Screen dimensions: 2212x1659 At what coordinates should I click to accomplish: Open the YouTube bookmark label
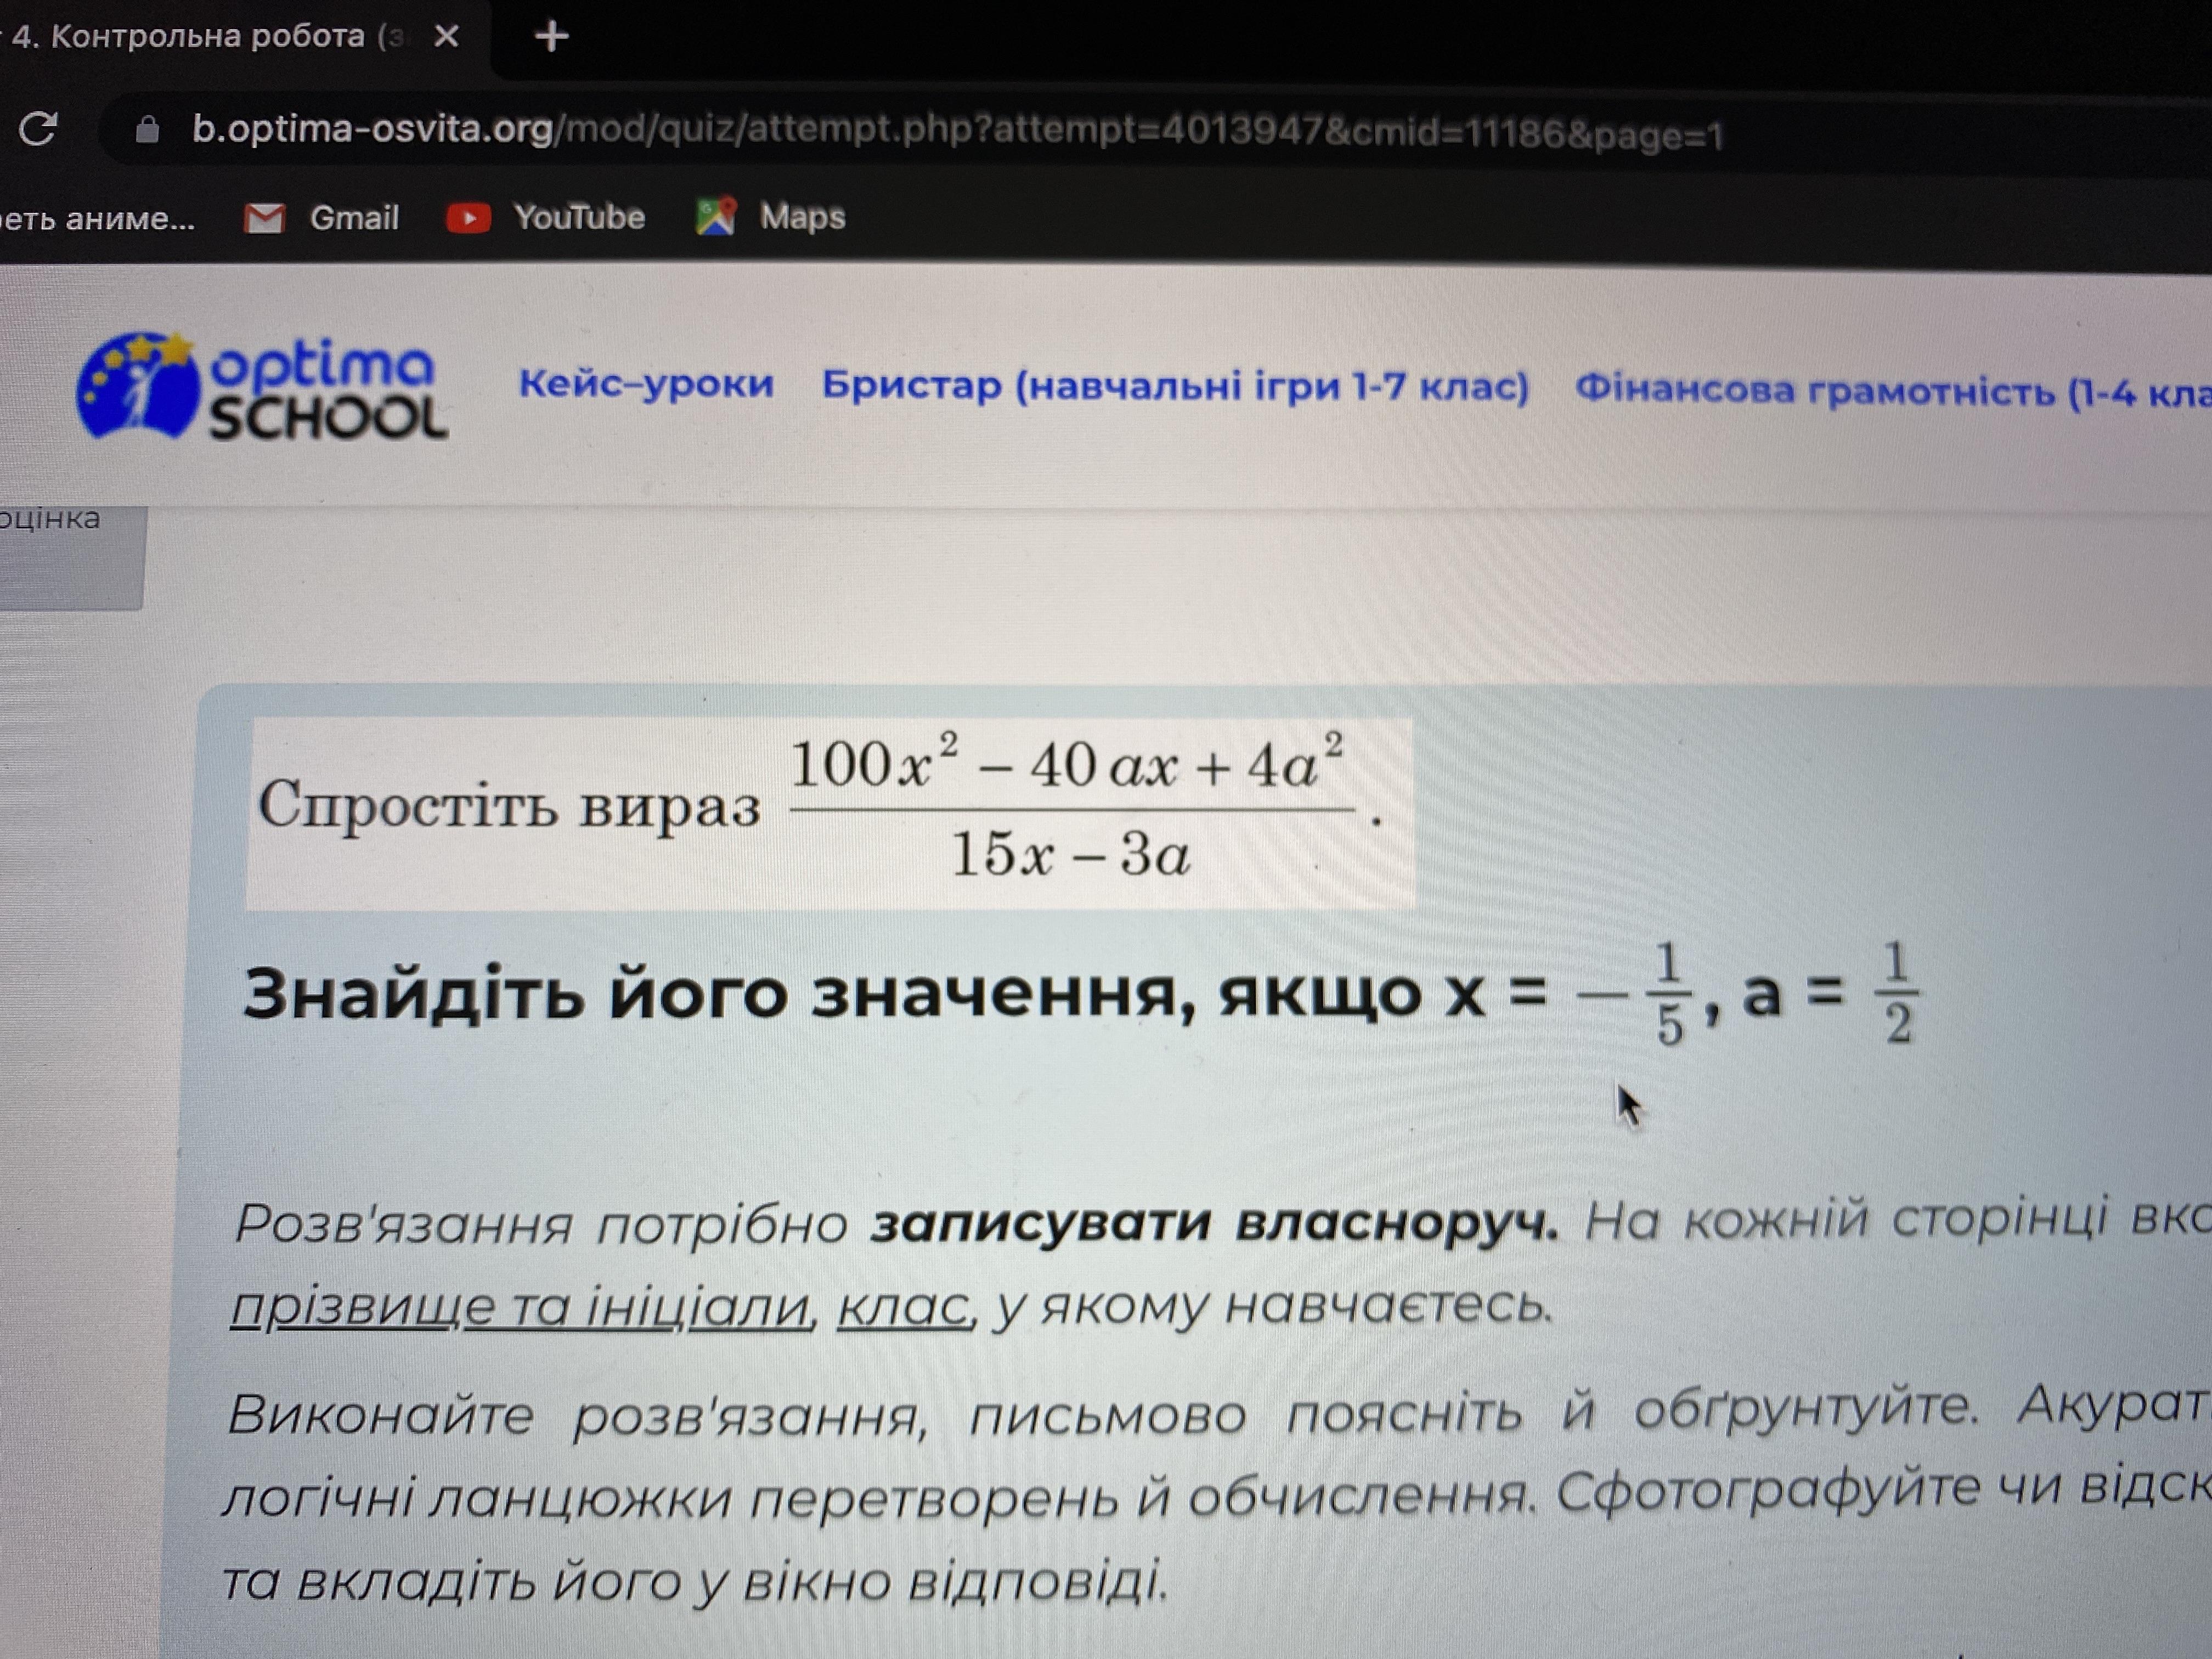579,217
